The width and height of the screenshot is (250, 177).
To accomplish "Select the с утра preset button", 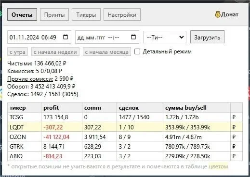I will pyautogui.click(x=17, y=51).
